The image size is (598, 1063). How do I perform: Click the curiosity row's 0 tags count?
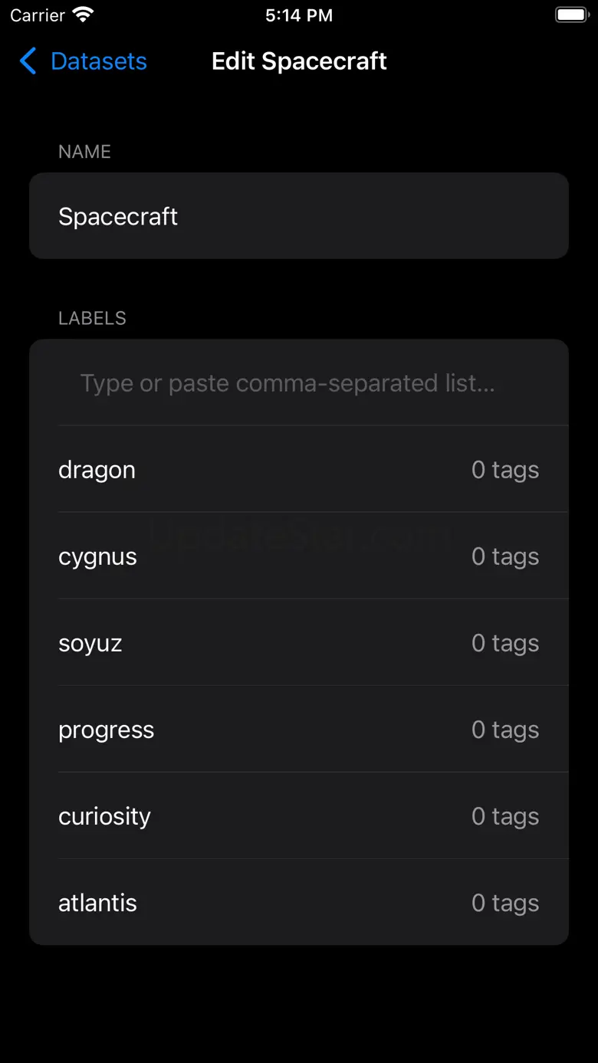[x=505, y=816]
